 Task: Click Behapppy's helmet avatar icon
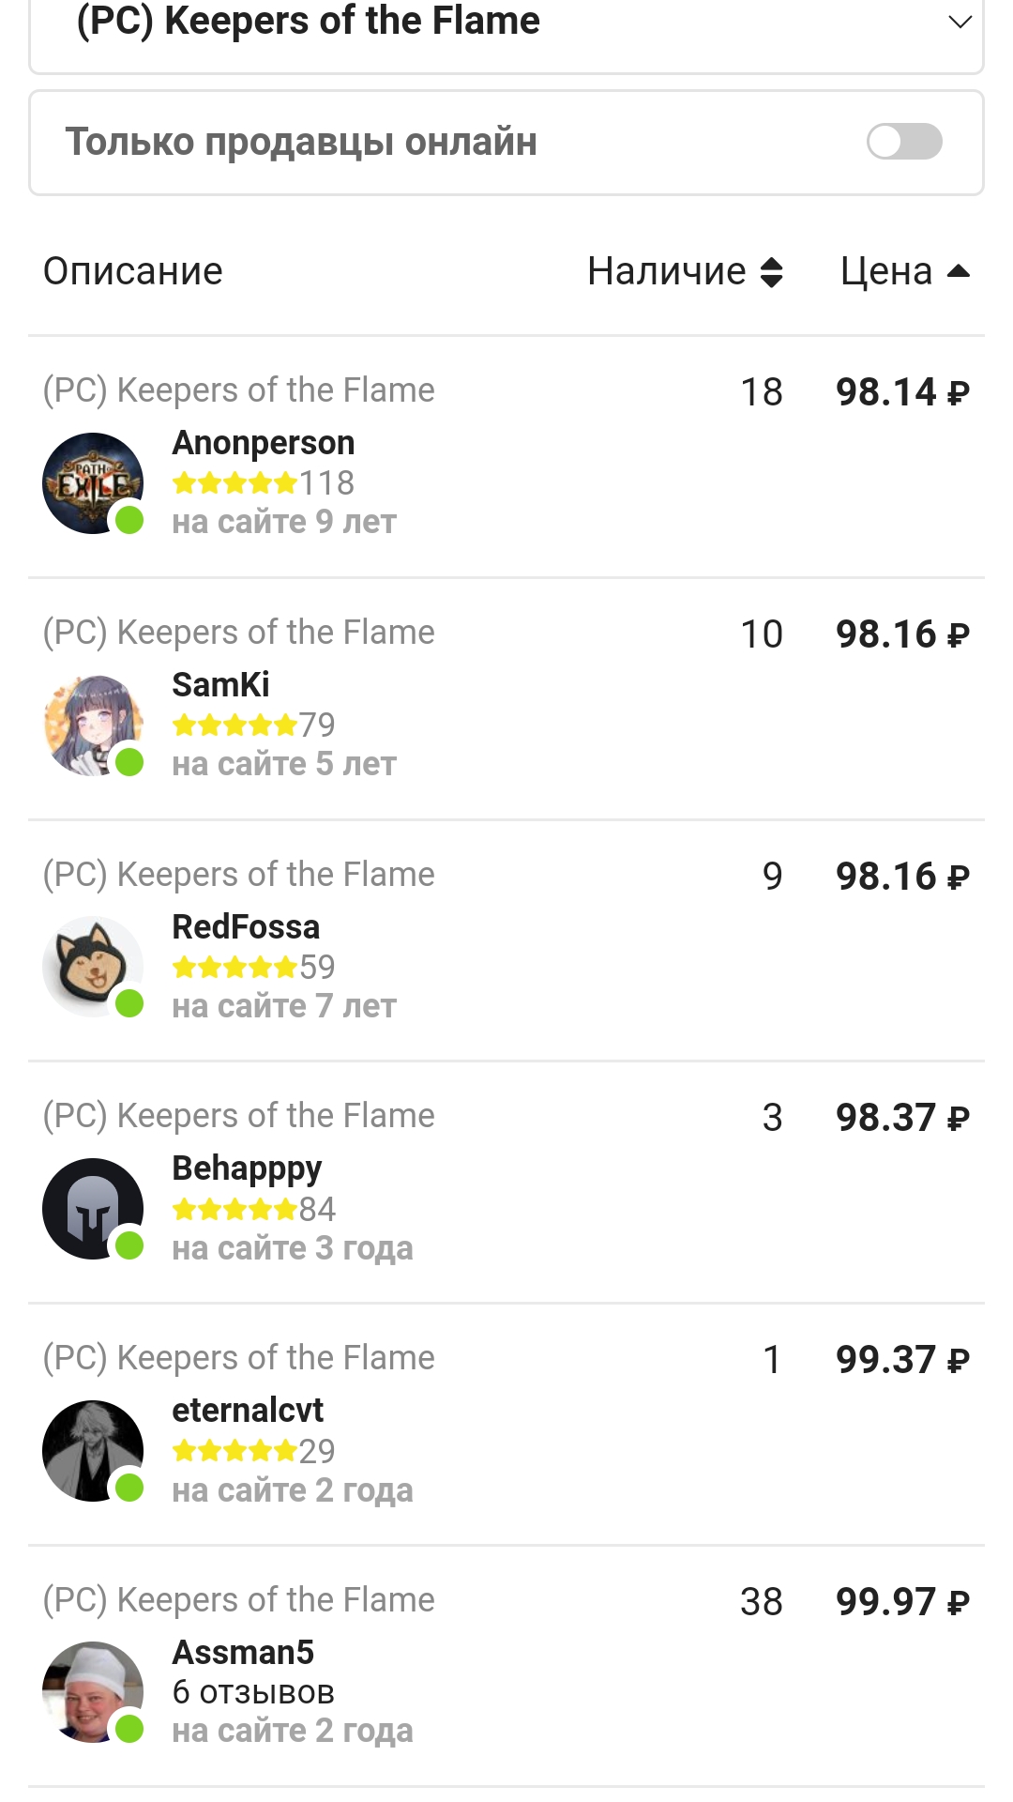pyautogui.click(x=92, y=1209)
